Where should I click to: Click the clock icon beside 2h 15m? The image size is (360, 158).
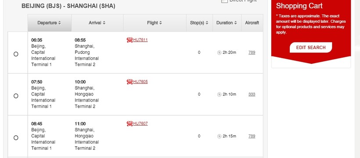pos(219,136)
